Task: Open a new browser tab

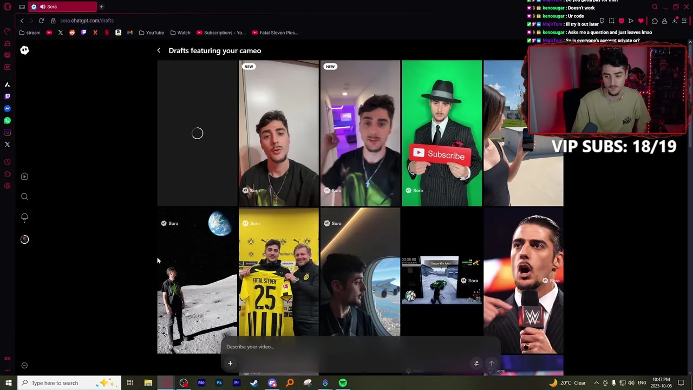Action: click(x=101, y=6)
